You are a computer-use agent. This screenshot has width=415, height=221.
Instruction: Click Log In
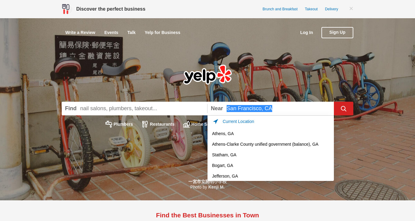click(x=307, y=32)
